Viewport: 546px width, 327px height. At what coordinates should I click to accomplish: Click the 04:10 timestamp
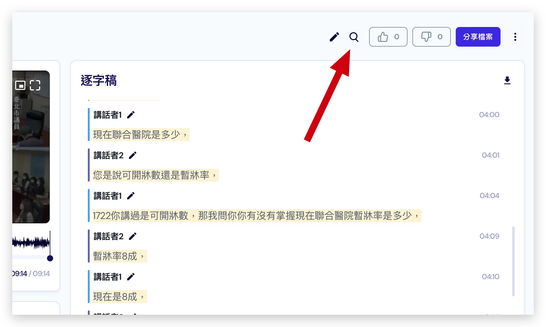(490, 277)
